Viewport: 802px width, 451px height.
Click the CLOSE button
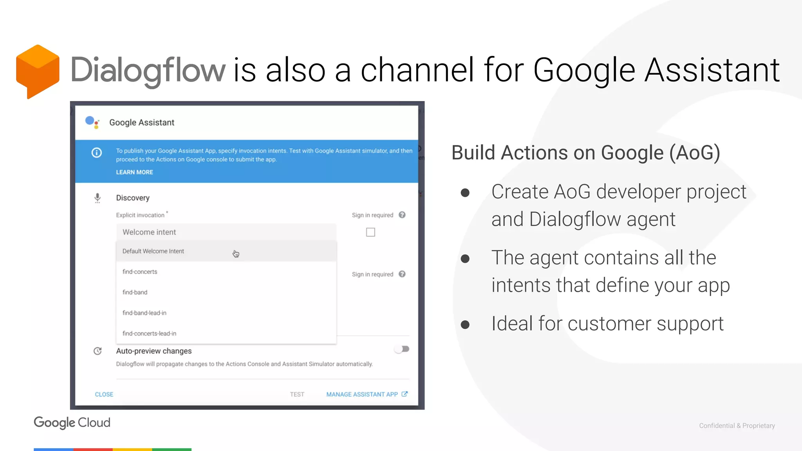coord(104,394)
